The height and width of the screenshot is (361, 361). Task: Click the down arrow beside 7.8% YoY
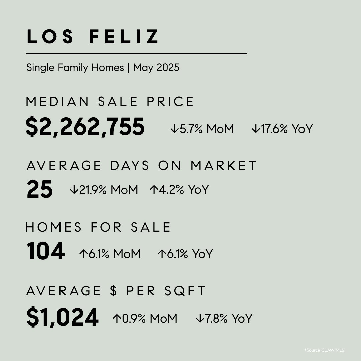(x=200, y=318)
